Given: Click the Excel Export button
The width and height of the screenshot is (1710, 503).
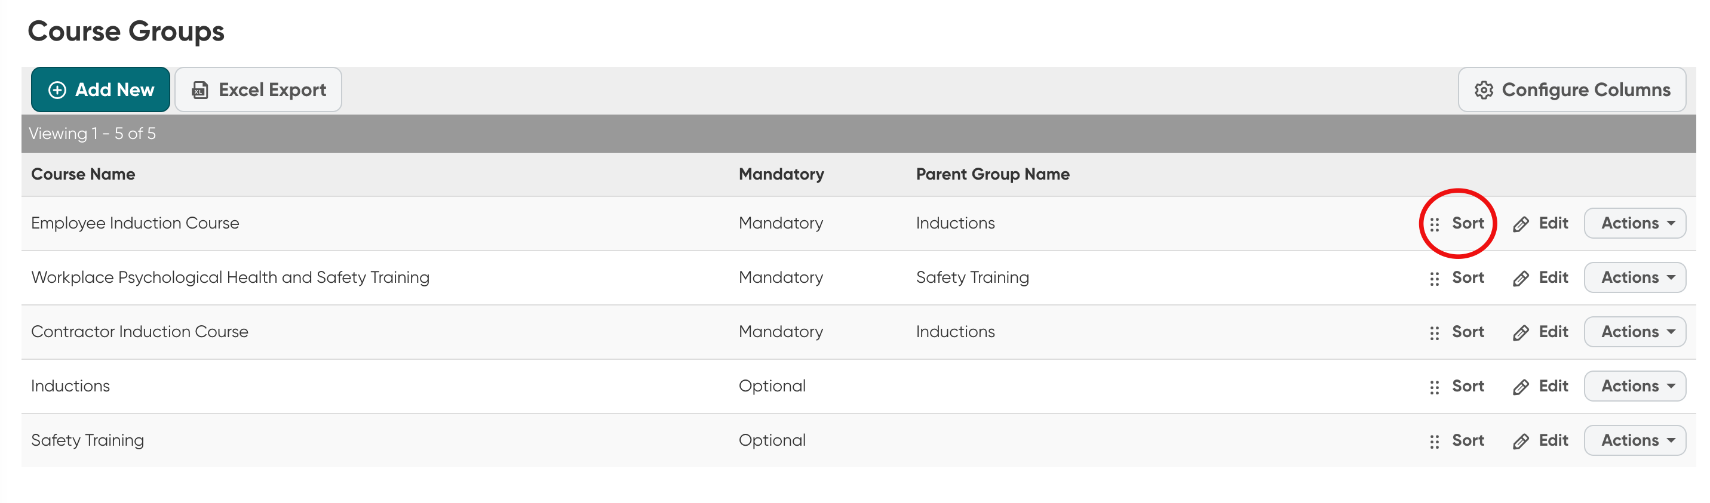Looking at the screenshot, I should coord(258,89).
